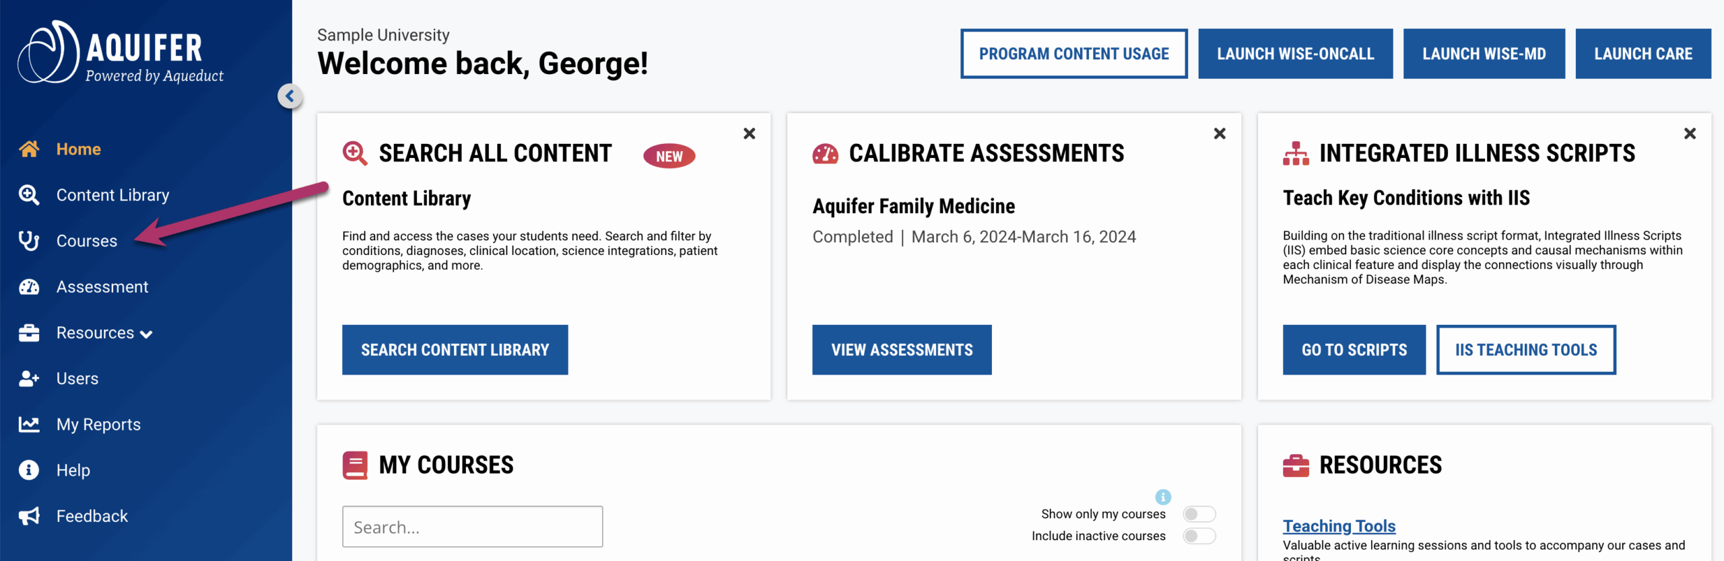Click the Assessment gauge icon in sidebar
Screen dimensions: 1724x561
pyautogui.click(x=29, y=287)
